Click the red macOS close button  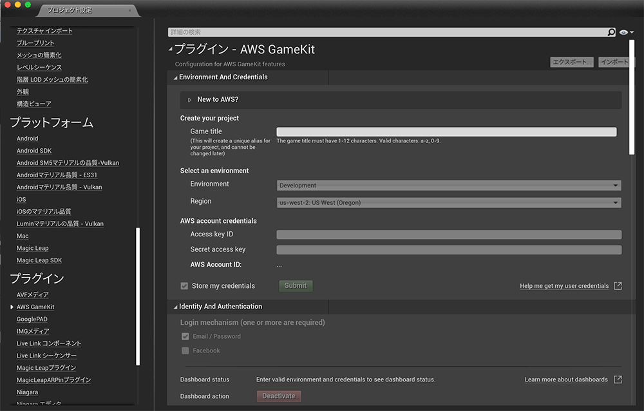7,5
